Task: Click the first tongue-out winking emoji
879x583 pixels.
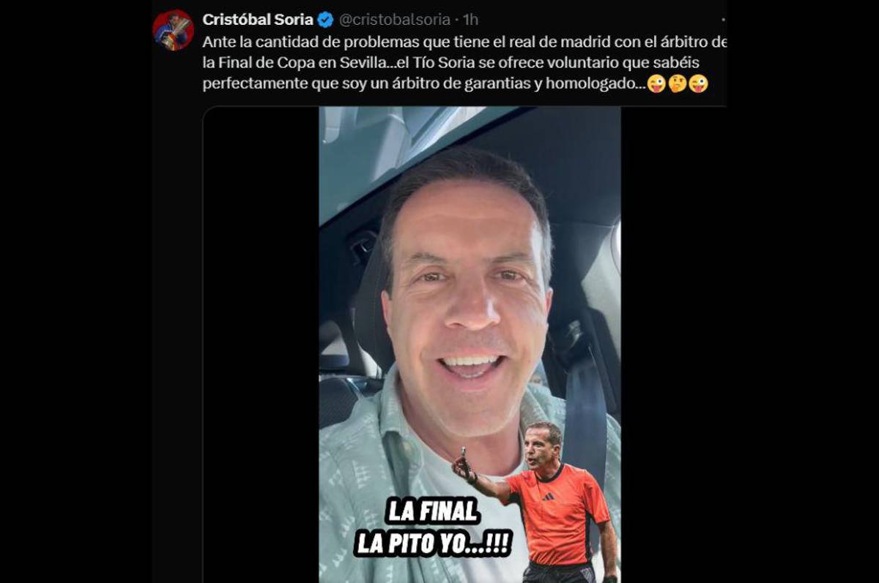Action: tap(656, 84)
